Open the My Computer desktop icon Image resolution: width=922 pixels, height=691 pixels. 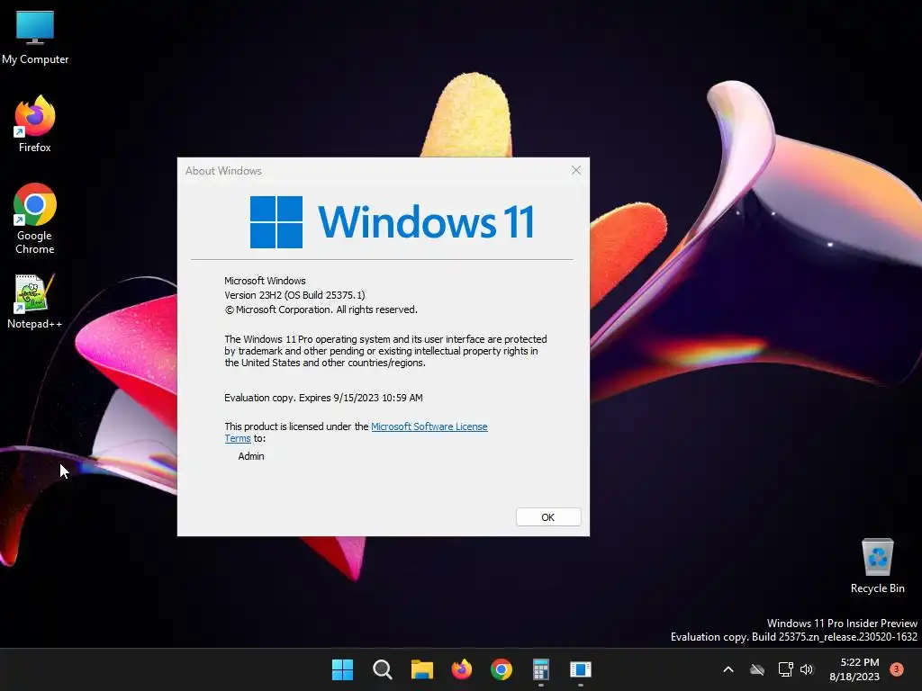click(x=35, y=37)
